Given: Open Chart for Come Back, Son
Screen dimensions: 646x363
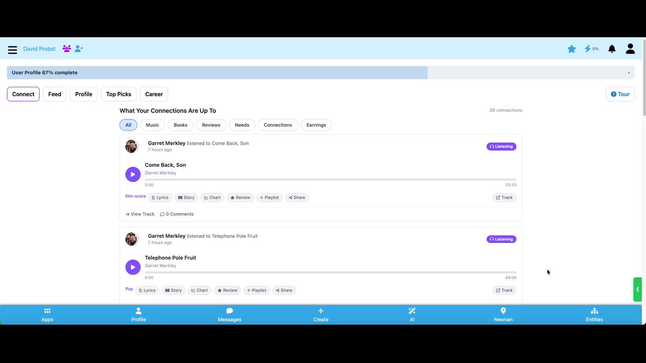Looking at the screenshot, I should pos(212,198).
